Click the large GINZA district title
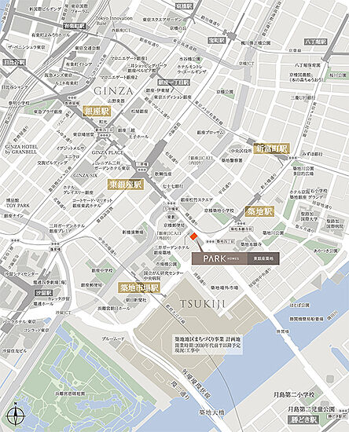The width and height of the screenshot is (349, 432). (113, 91)
